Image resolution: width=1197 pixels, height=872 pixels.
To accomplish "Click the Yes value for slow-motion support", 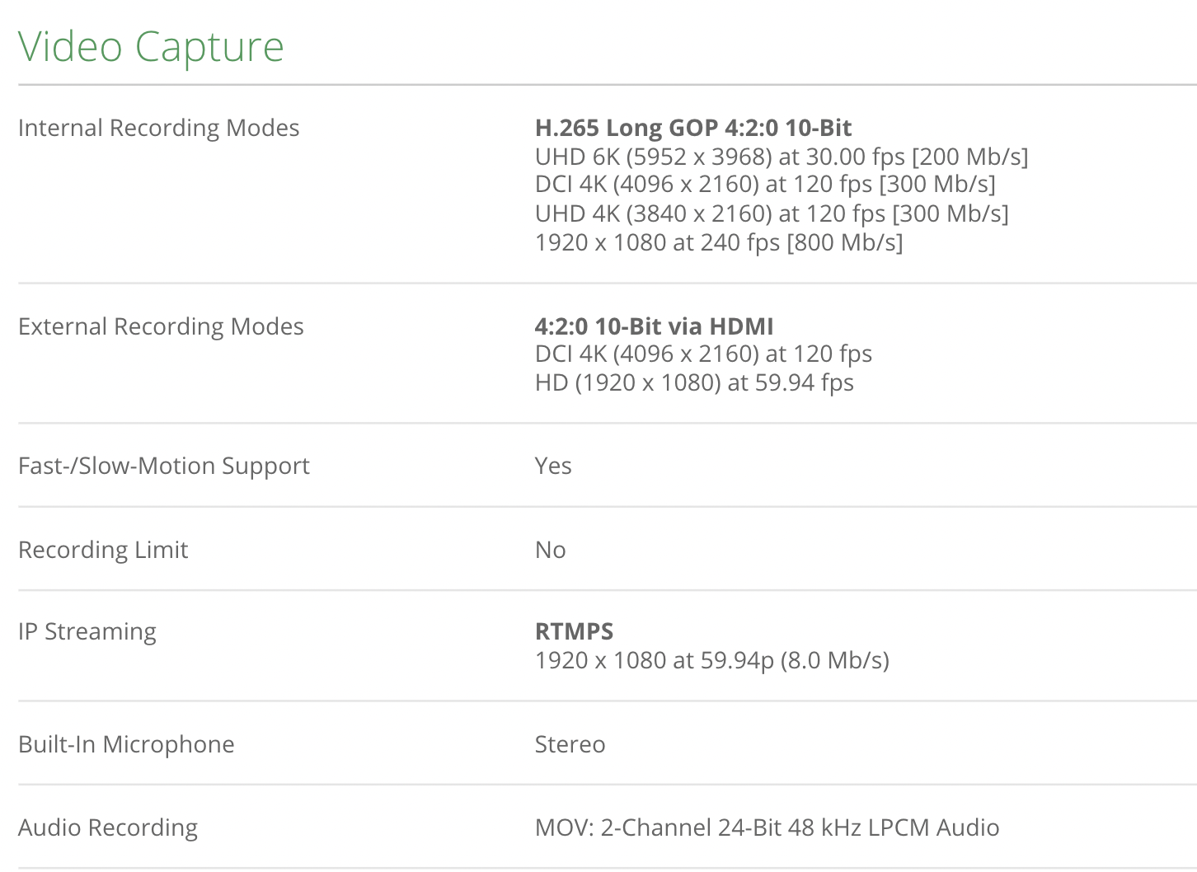I will [x=552, y=466].
